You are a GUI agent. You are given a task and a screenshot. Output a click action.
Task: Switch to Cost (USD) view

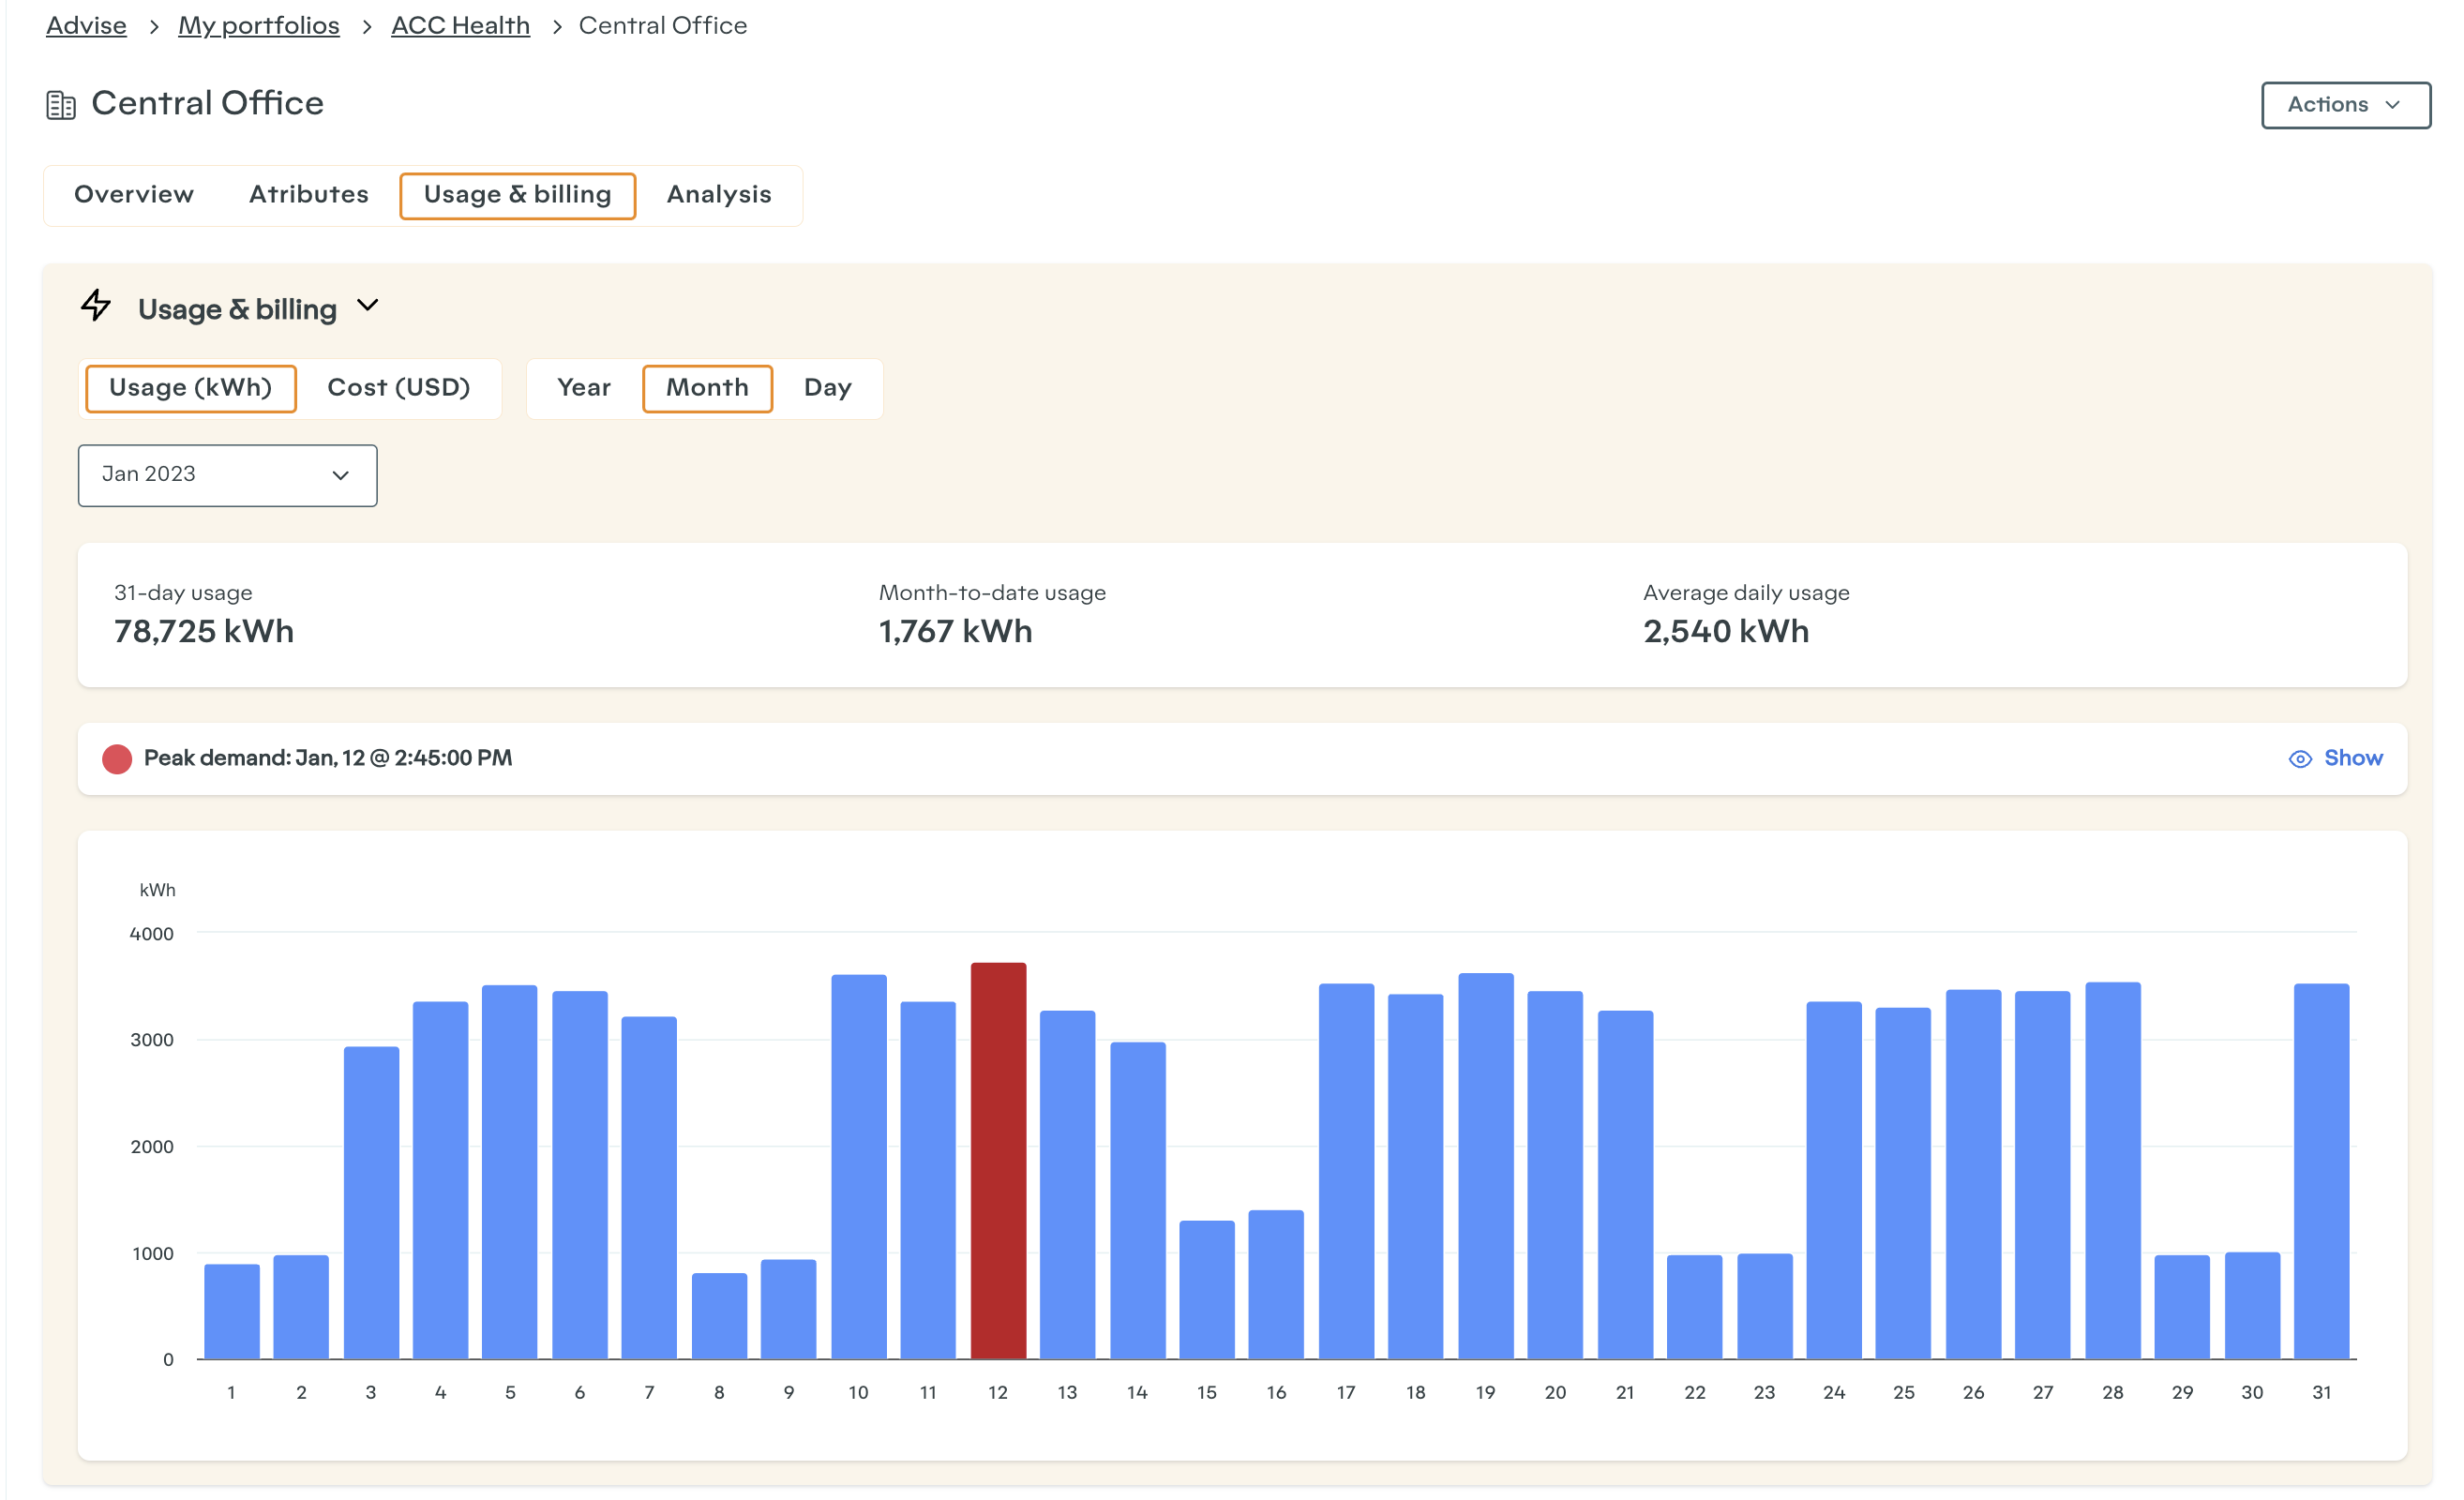399,388
